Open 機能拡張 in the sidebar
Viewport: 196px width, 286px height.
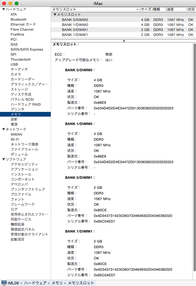pyautogui.click(x=17, y=224)
